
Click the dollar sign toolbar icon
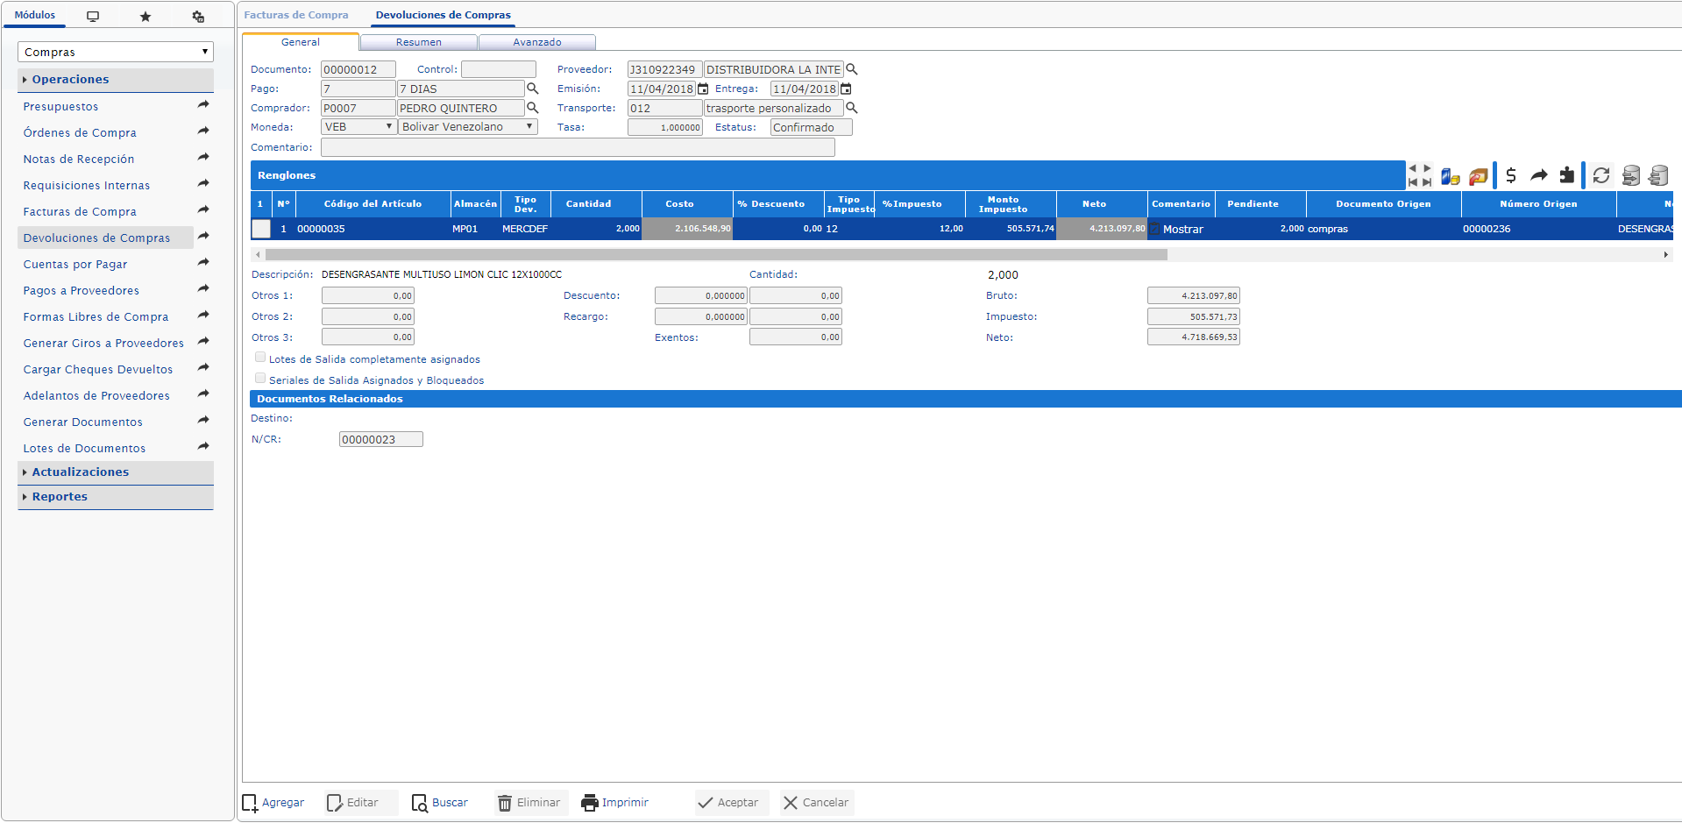1511,175
